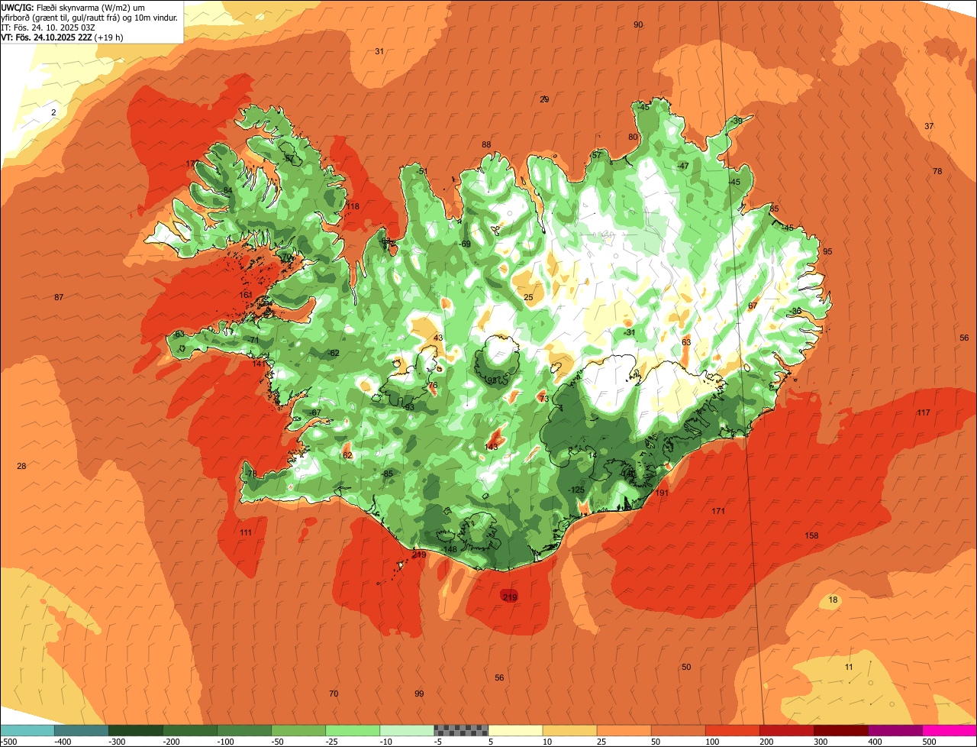977x747 pixels.
Task: Click the 'IT: Fös. 24. 10. 2025 03Z' line
Action: [x=48, y=27]
